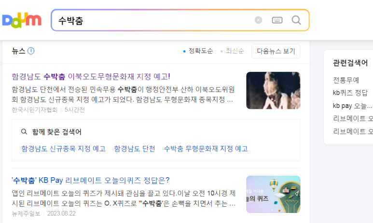Click the Daum logo

point(22,20)
